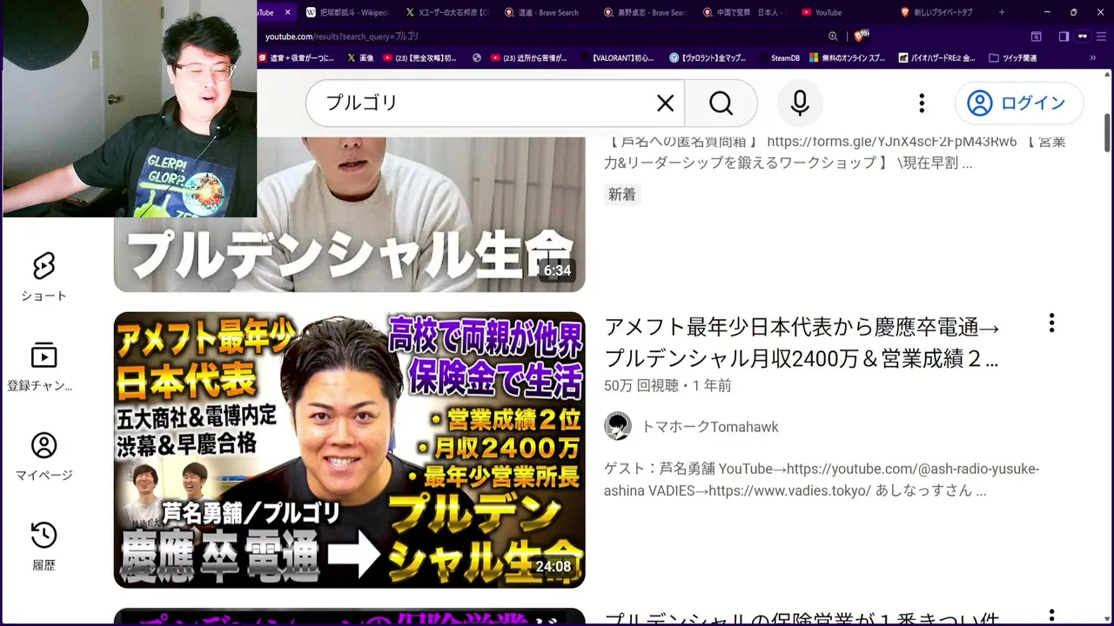Open bookmark 遺書＋吸音が一つに
Screen dimensions: 1114x626
point(296,58)
